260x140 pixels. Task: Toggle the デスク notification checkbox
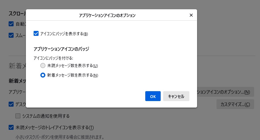point(11,104)
